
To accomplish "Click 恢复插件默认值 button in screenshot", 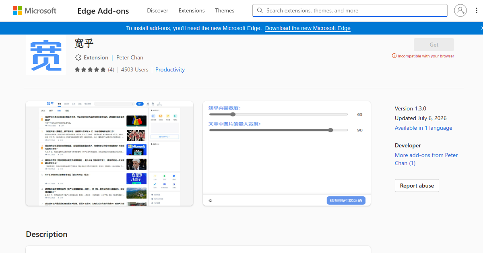I will pyautogui.click(x=346, y=200).
